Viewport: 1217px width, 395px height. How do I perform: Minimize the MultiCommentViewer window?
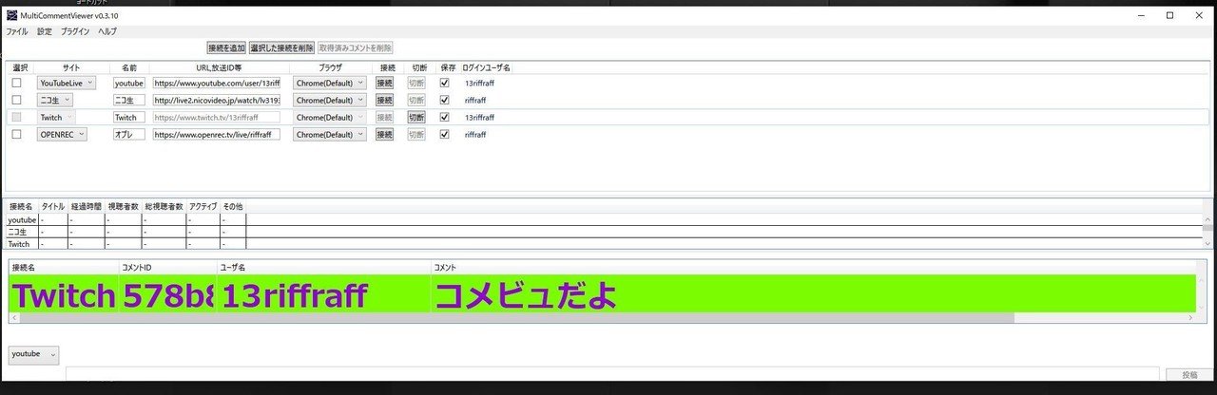[1142, 15]
